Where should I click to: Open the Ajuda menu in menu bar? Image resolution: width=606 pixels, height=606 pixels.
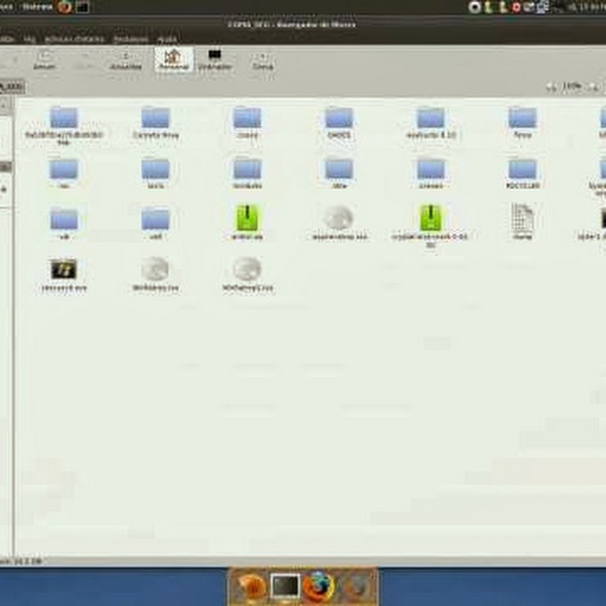tap(166, 39)
